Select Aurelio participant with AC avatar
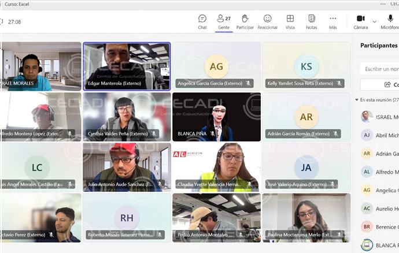Screen dimensions: 399x253 380,209
